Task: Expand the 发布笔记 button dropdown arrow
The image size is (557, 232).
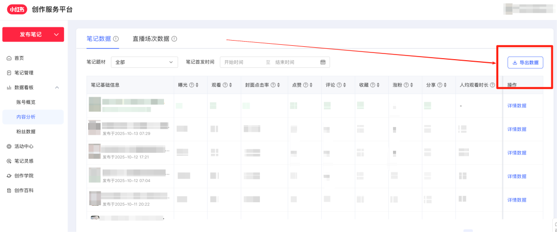Action: coord(56,34)
